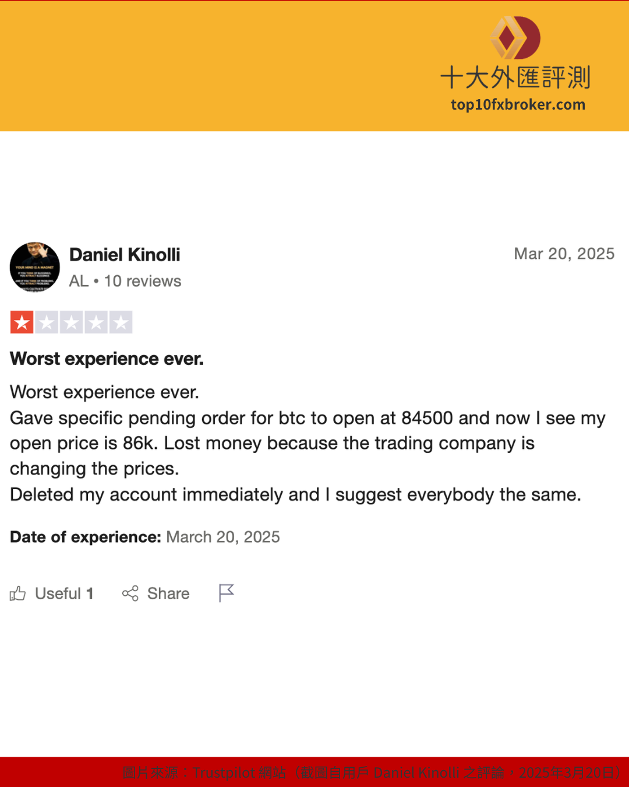Click the second grey star
Viewport: 629px width, 787px height.
[47, 322]
